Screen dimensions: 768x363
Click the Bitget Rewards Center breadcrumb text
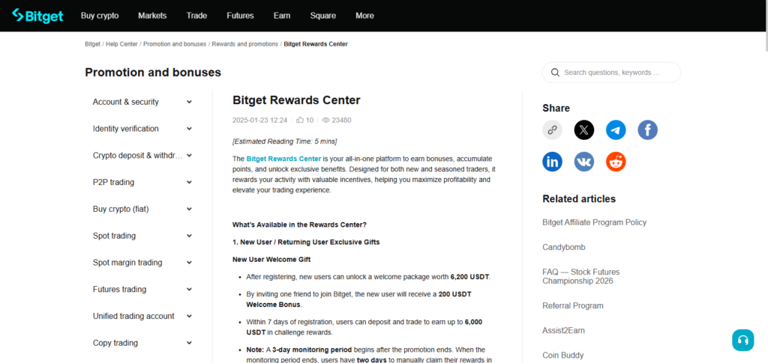coord(316,44)
